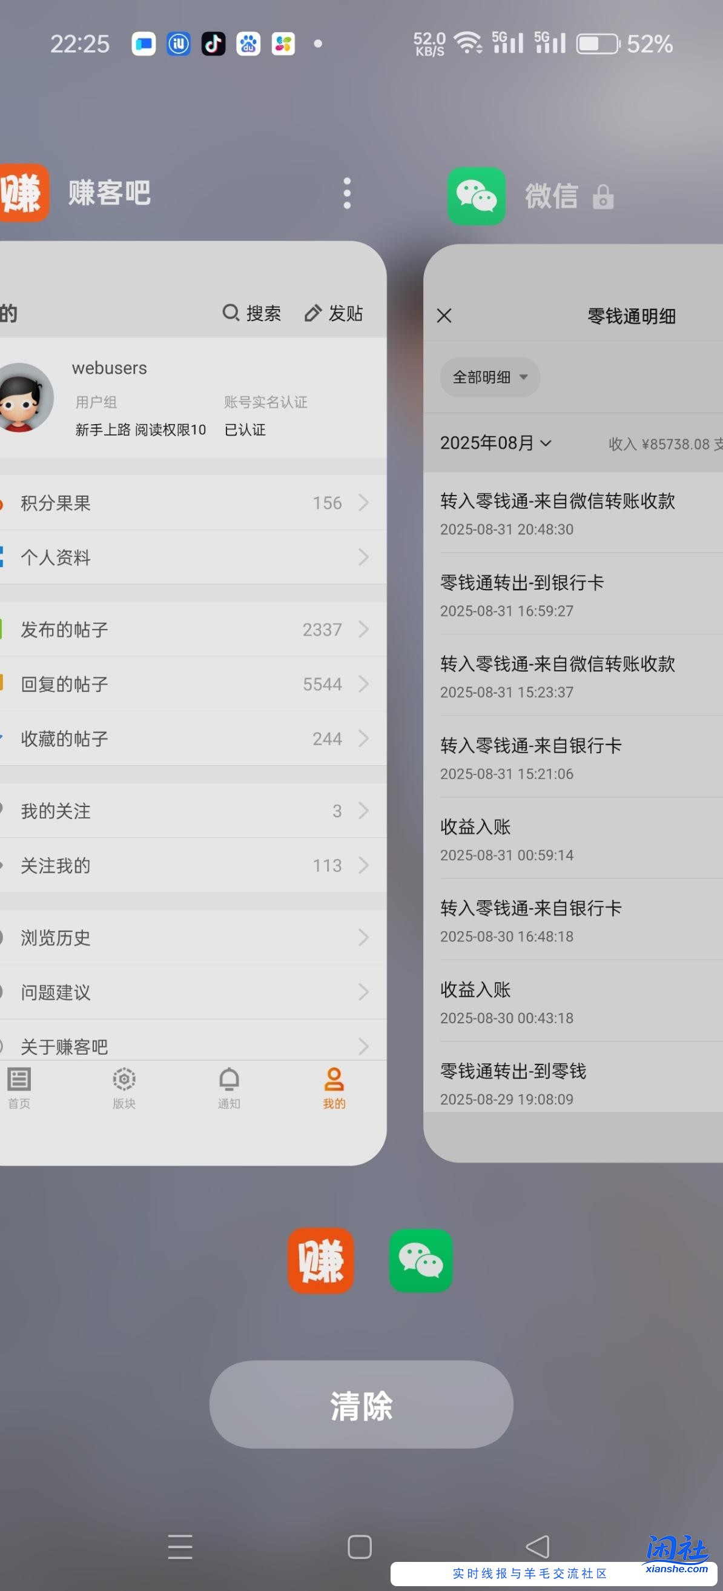The height and width of the screenshot is (1591, 723).
Task: Open the 全部明细 filter dropdown
Action: click(x=490, y=377)
